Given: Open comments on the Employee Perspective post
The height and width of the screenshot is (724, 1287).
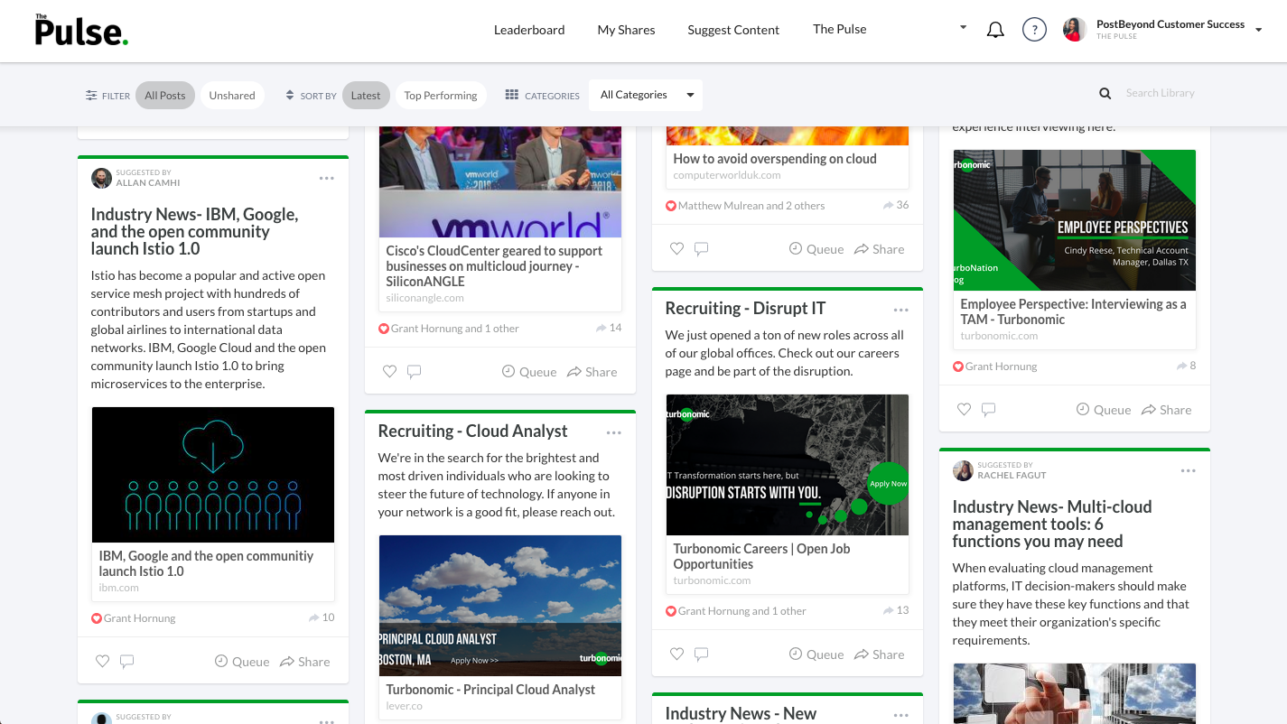Looking at the screenshot, I should 989,409.
